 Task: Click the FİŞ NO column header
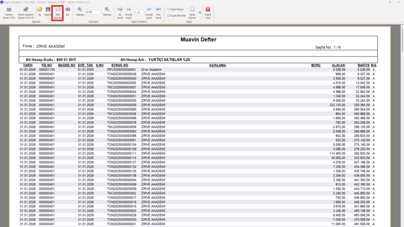tap(47, 65)
